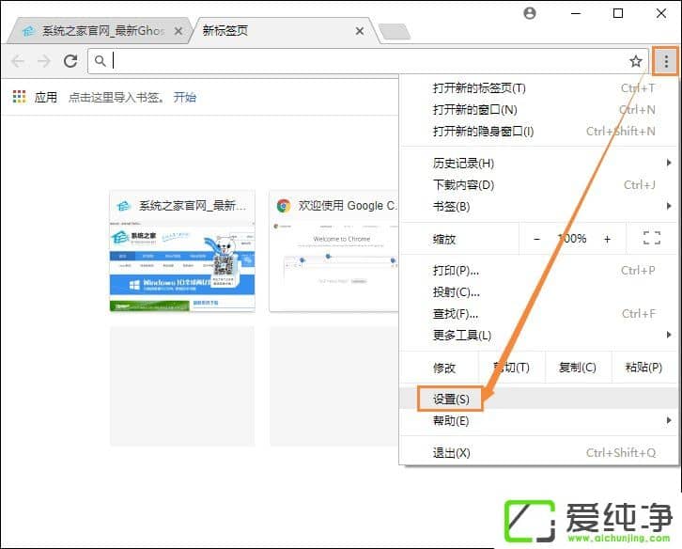Click the 应用 label on the bookmarks bar
This screenshot has width=682, height=549.
pyautogui.click(x=46, y=97)
